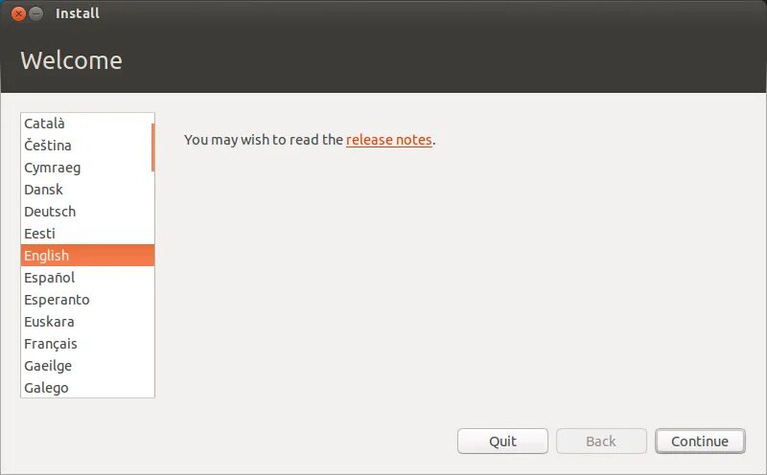The width and height of the screenshot is (767, 475).
Task: Switch language to Español
Action: tap(87, 277)
